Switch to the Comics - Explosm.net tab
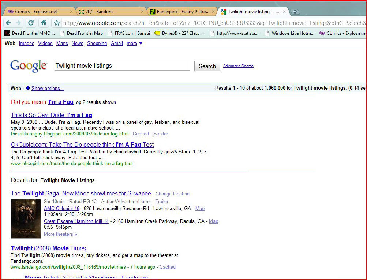This screenshot has width=367, height=280. pos(39,12)
